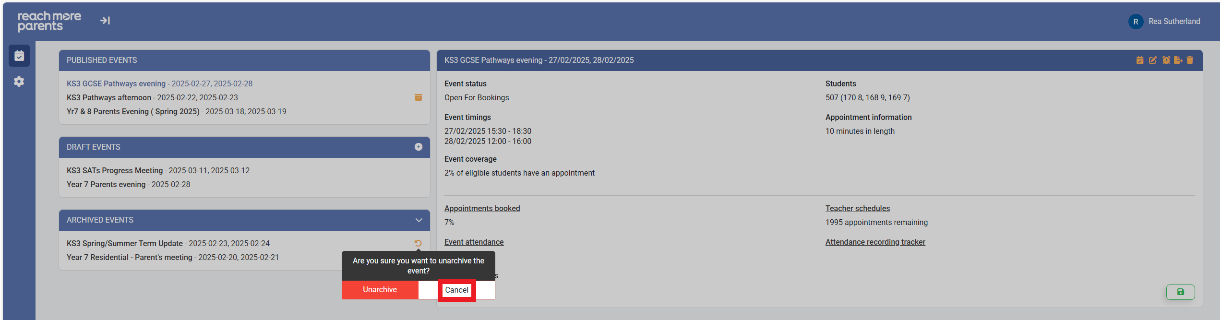Delete event using the trash icon

click(x=1190, y=60)
